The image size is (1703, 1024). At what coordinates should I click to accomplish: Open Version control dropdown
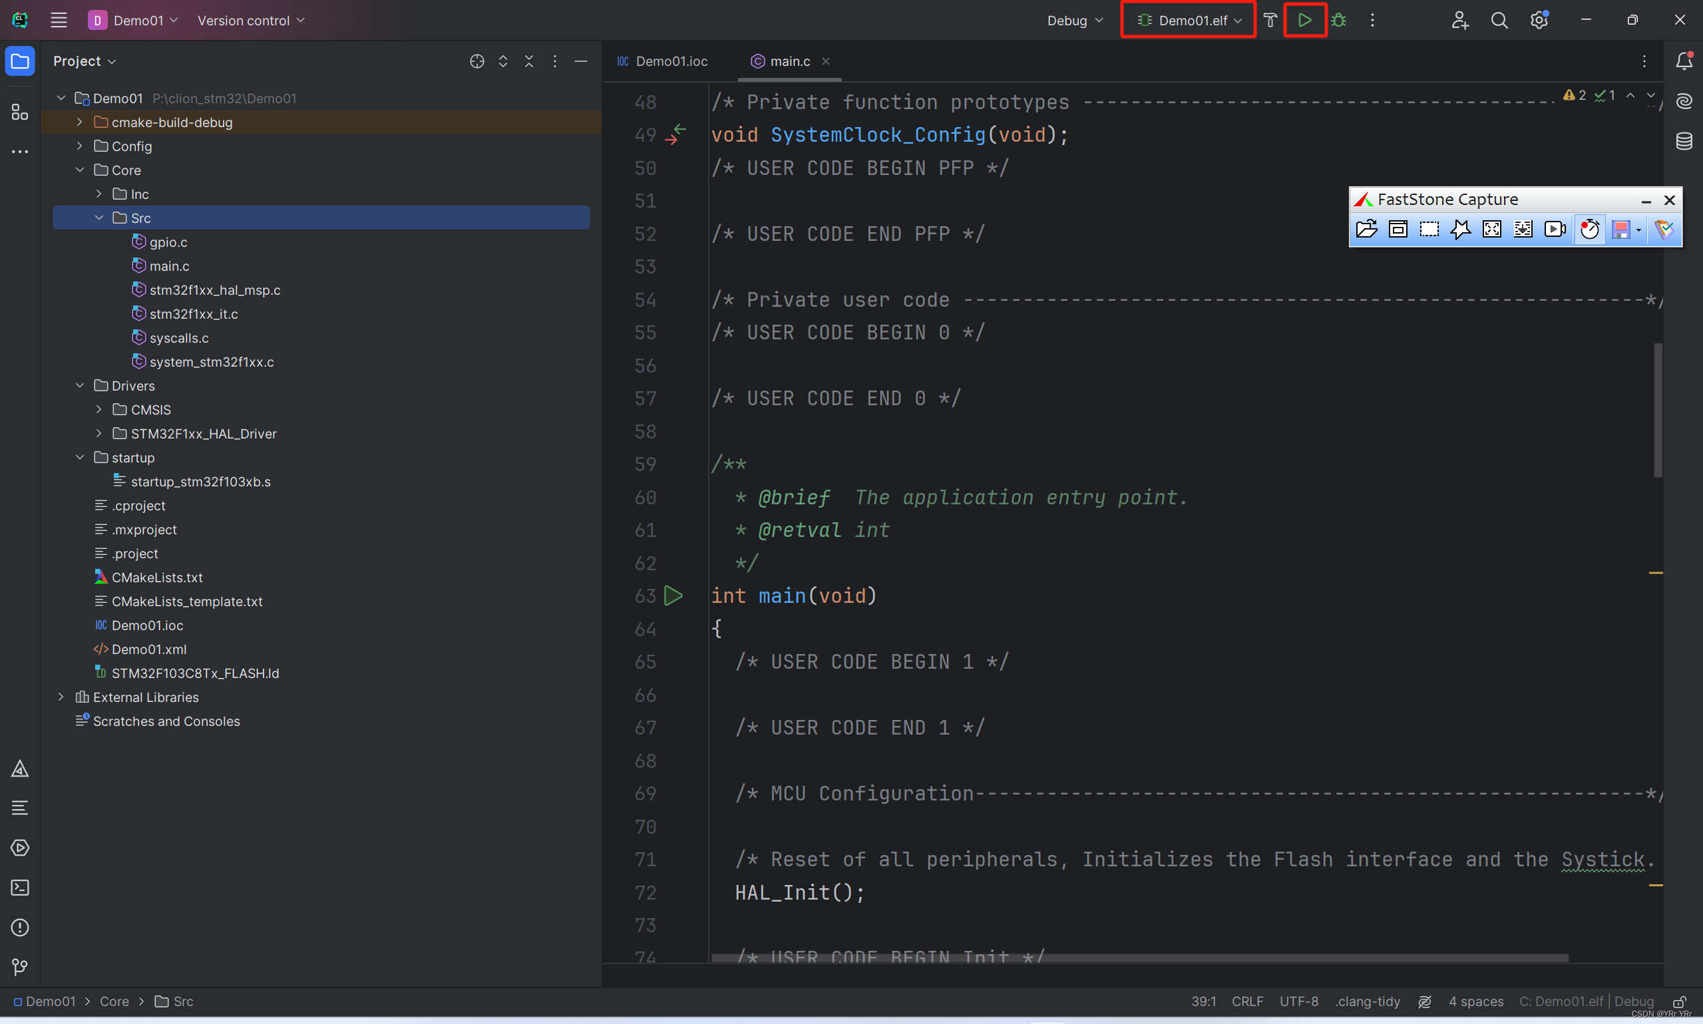[250, 20]
